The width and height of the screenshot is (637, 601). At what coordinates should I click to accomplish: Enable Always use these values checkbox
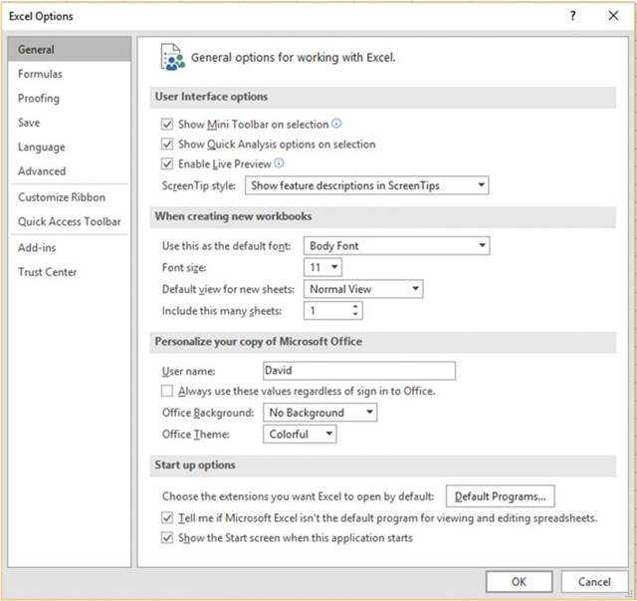(x=167, y=392)
